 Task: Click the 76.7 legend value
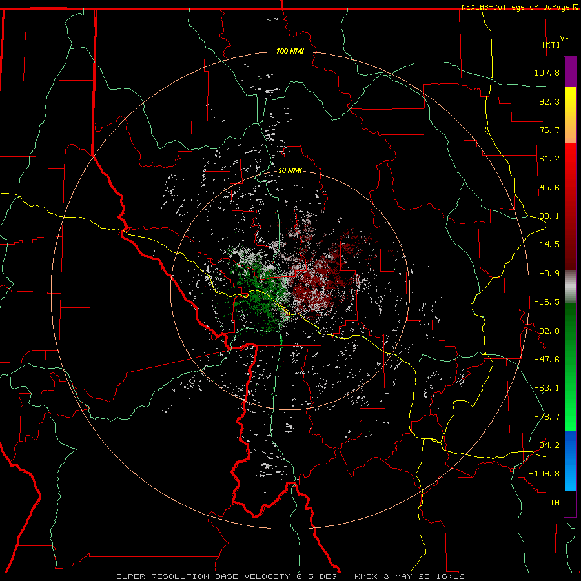click(x=549, y=130)
